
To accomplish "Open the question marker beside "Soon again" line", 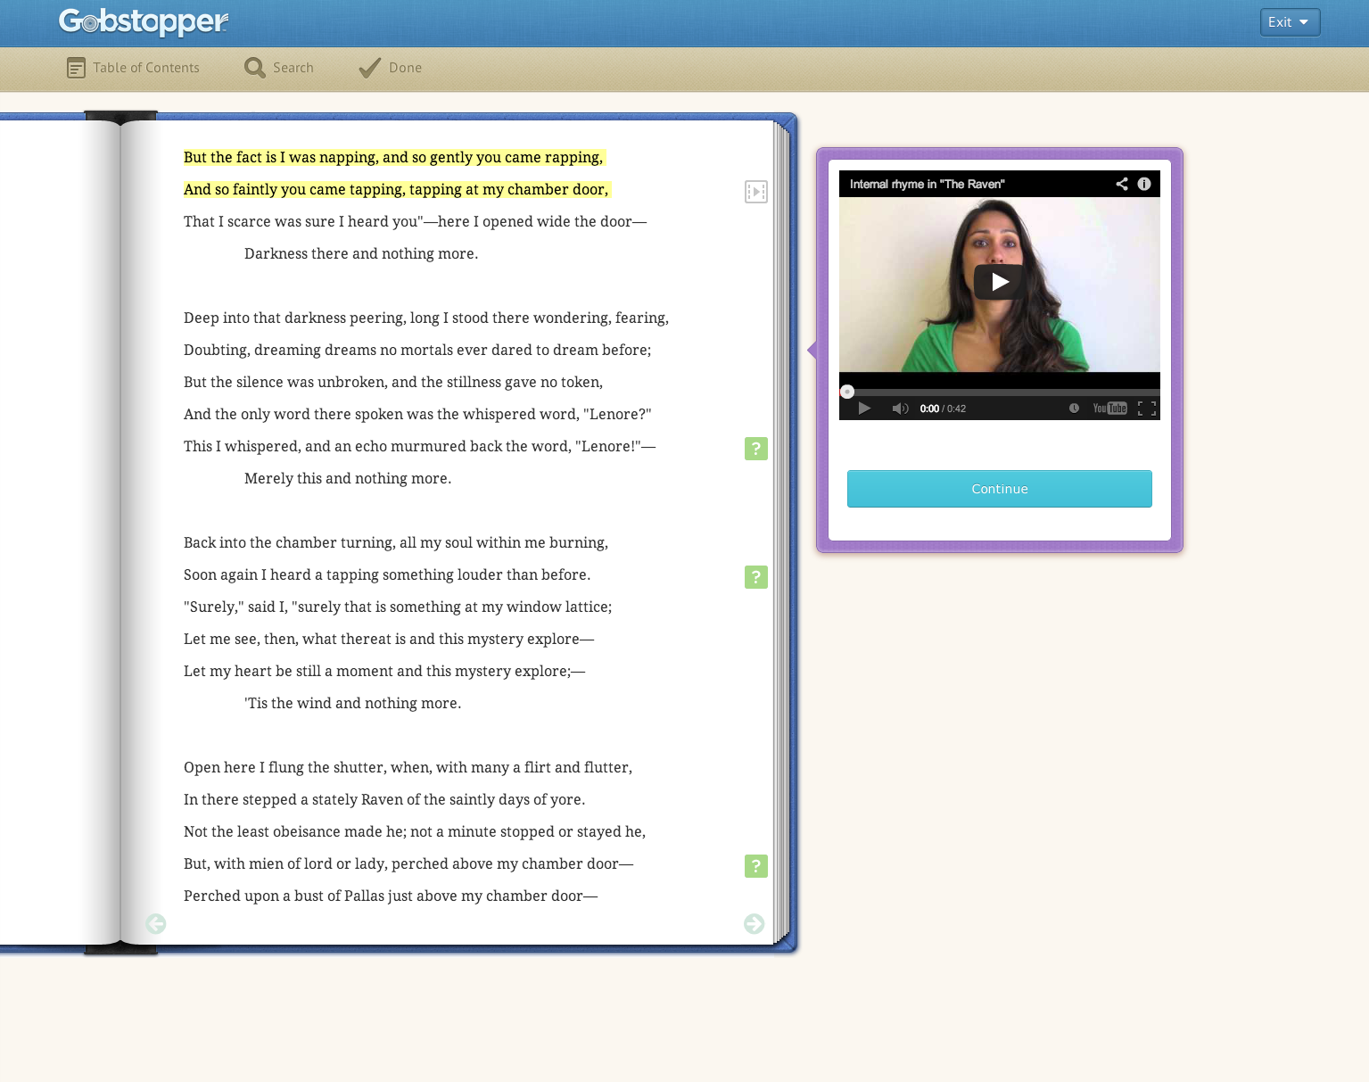I will (x=756, y=577).
